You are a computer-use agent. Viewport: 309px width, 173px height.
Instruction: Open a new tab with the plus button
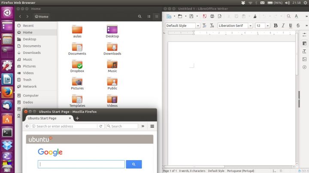tap(77, 118)
